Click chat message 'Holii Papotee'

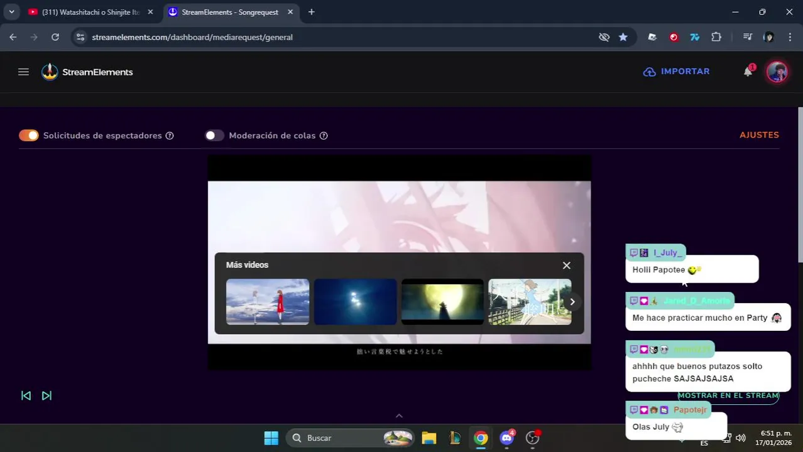point(692,270)
